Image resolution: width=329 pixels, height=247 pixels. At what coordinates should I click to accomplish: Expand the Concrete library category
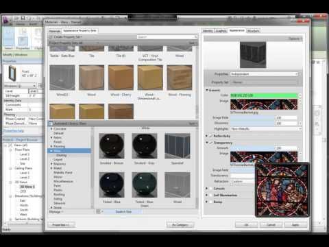click(51, 129)
